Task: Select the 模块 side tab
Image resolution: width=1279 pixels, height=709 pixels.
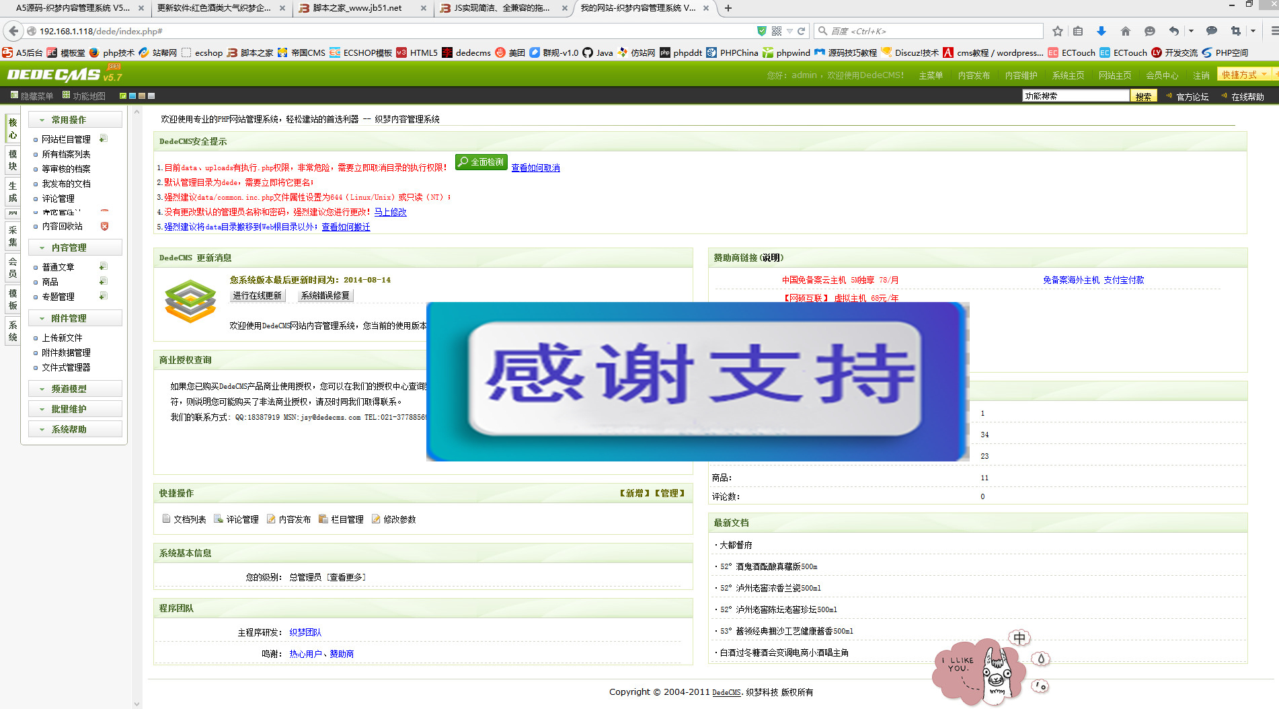Action: tap(13, 160)
